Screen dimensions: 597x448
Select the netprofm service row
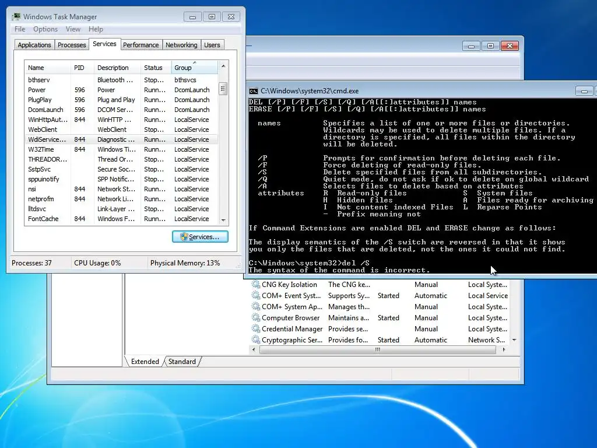pos(121,199)
